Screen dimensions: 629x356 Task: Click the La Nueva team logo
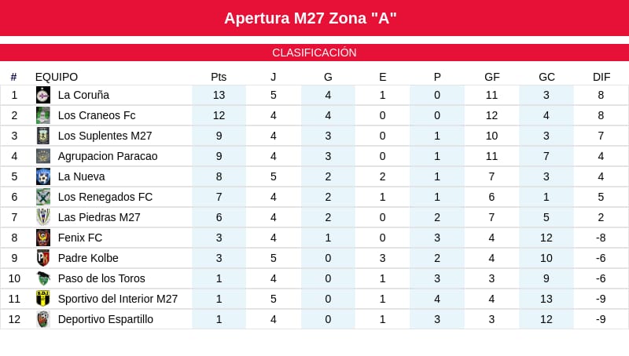click(x=43, y=176)
